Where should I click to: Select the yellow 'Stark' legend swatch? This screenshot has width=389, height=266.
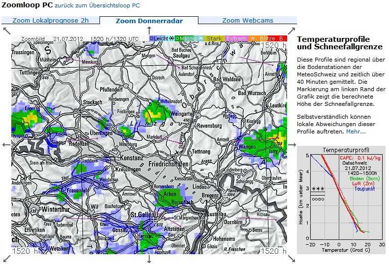[x=214, y=38]
